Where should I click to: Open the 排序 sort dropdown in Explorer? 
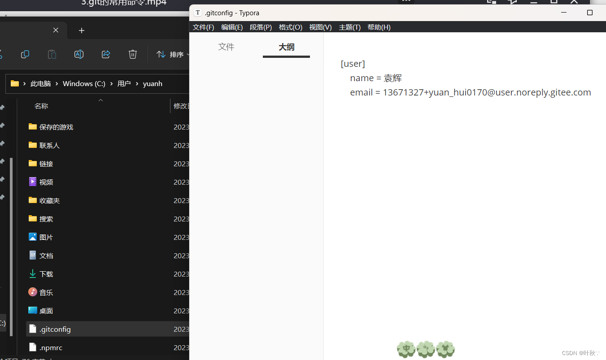pos(173,54)
